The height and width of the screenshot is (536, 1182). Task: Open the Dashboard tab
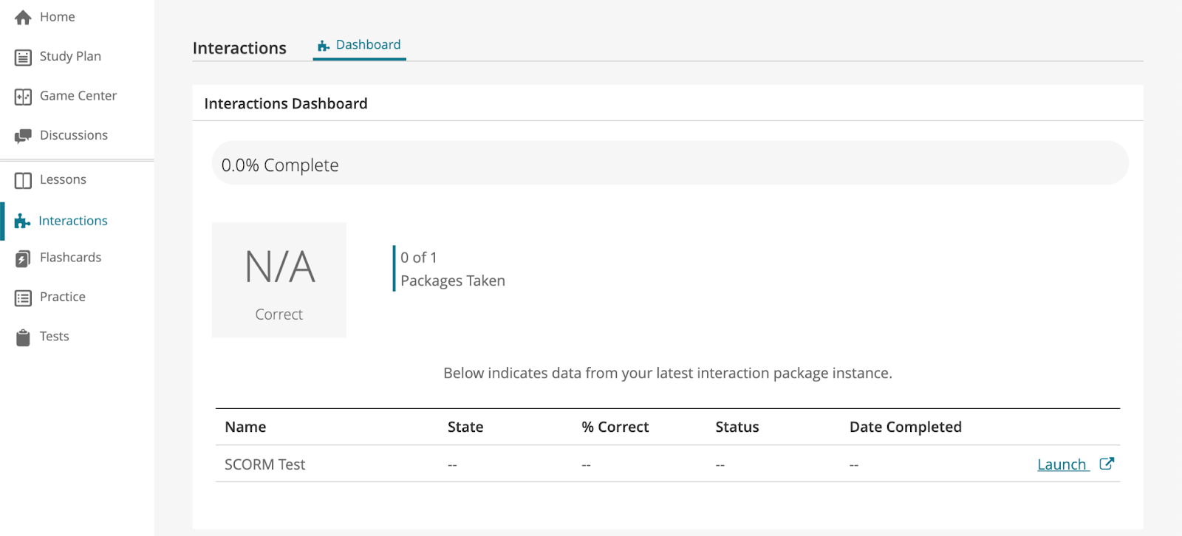click(360, 46)
